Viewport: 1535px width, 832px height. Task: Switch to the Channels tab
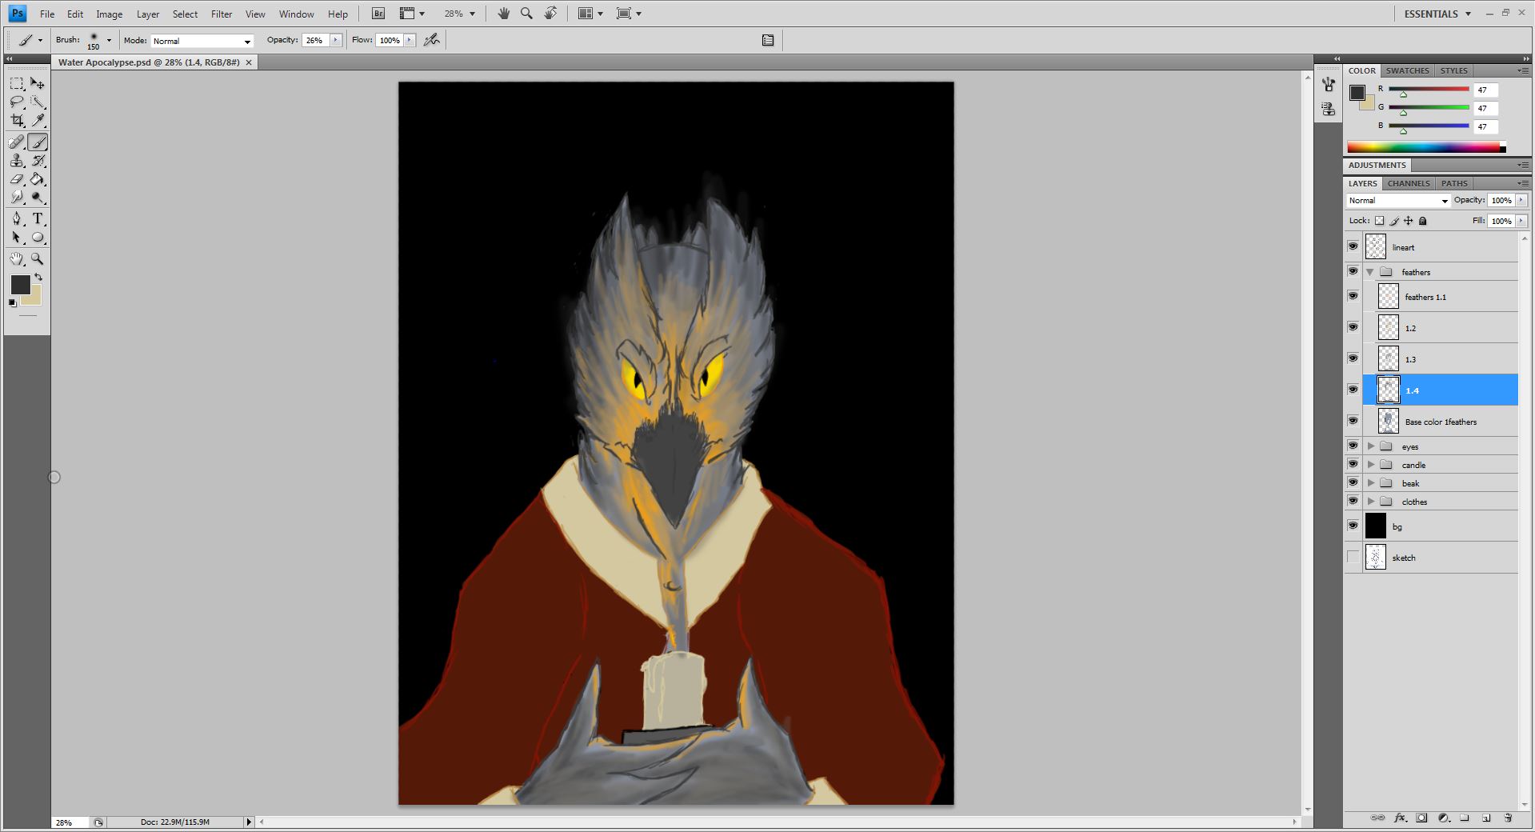coord(1408,183)
